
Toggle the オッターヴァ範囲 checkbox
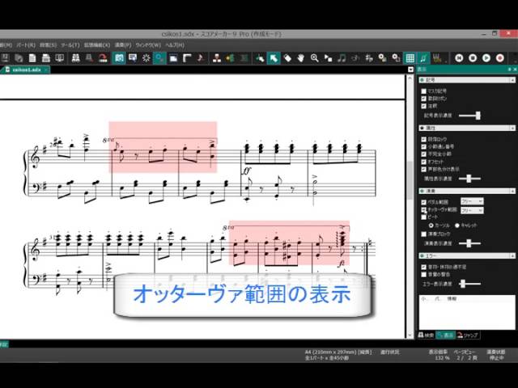[423, 210]
